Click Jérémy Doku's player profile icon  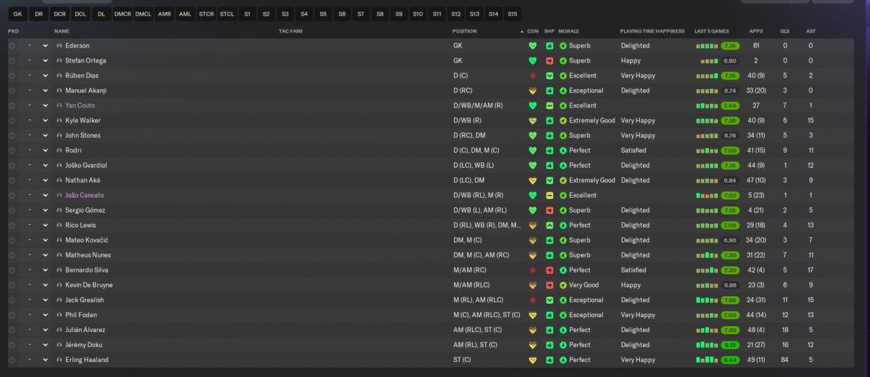click(59, 344)
